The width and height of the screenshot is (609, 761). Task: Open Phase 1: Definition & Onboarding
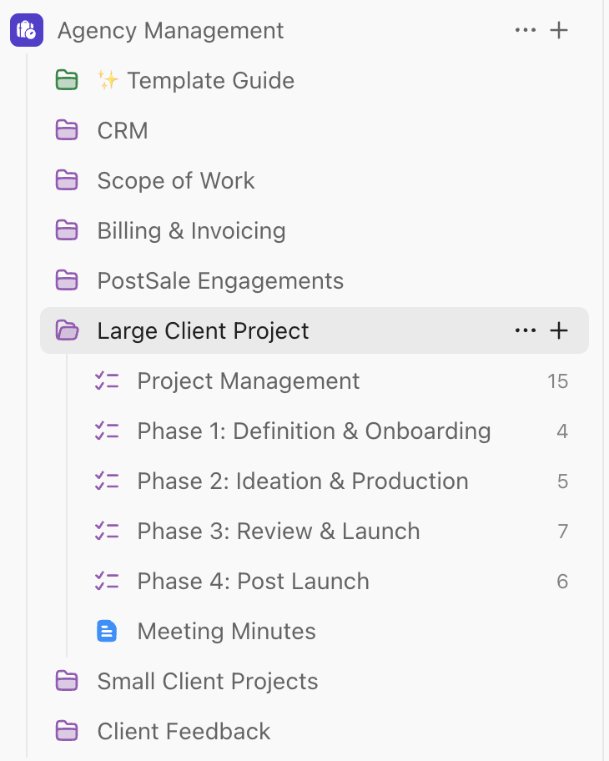point(314,431)
